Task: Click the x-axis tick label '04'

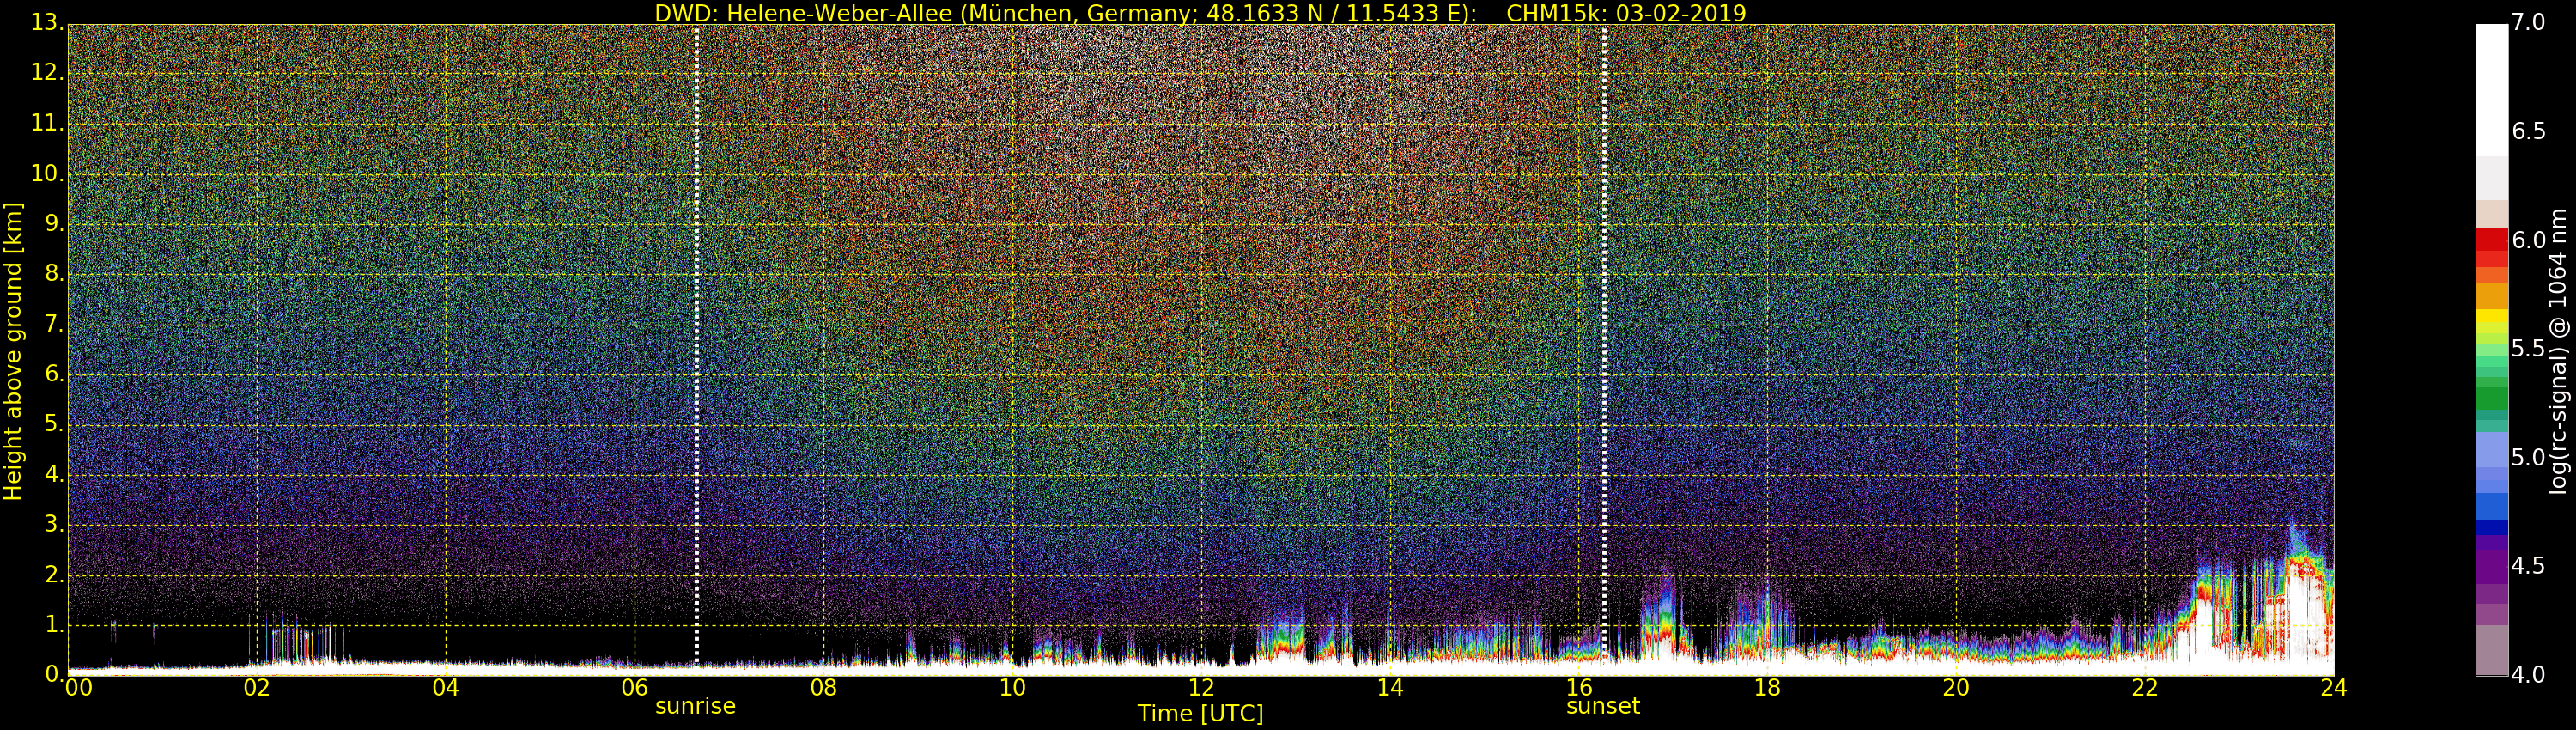Action: (446, 687)
